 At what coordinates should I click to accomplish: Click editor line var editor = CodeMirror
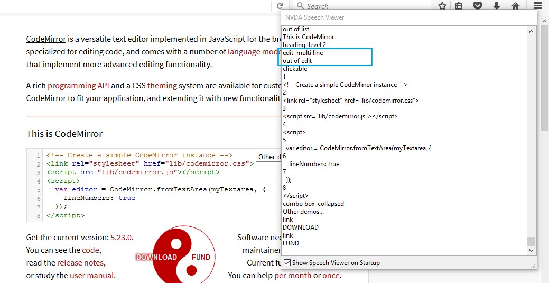click(160, 189)
